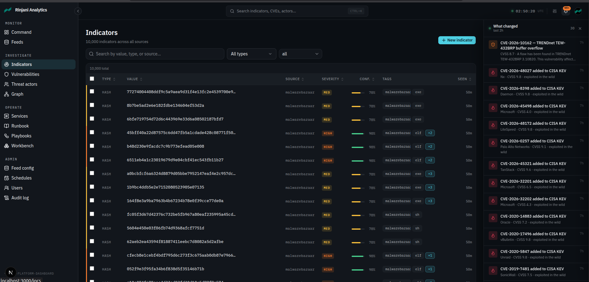Click the Playbooks icon
This screenshot has height=282, width=589.
6,136
